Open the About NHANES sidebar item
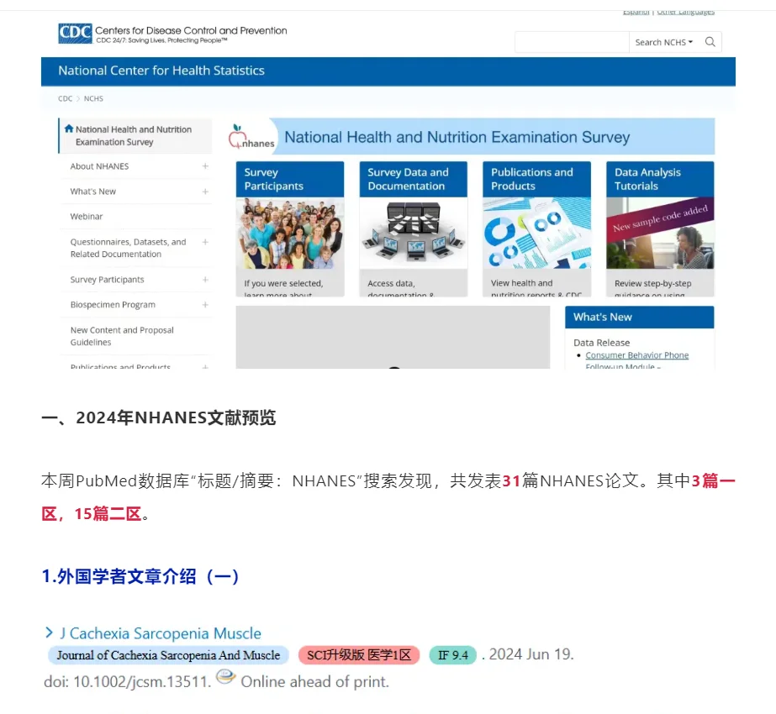776x714 pixels. point(99,166)
